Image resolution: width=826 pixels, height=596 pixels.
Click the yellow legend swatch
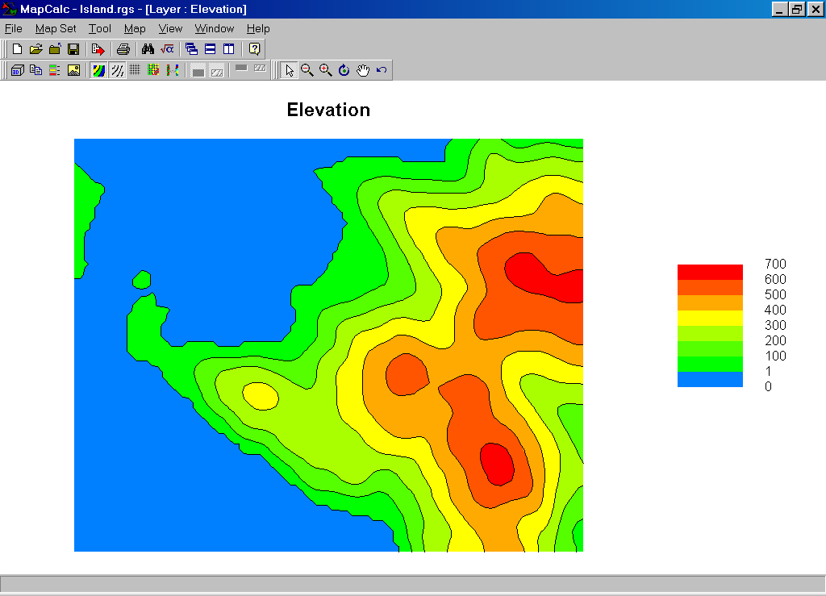(710, 318)
